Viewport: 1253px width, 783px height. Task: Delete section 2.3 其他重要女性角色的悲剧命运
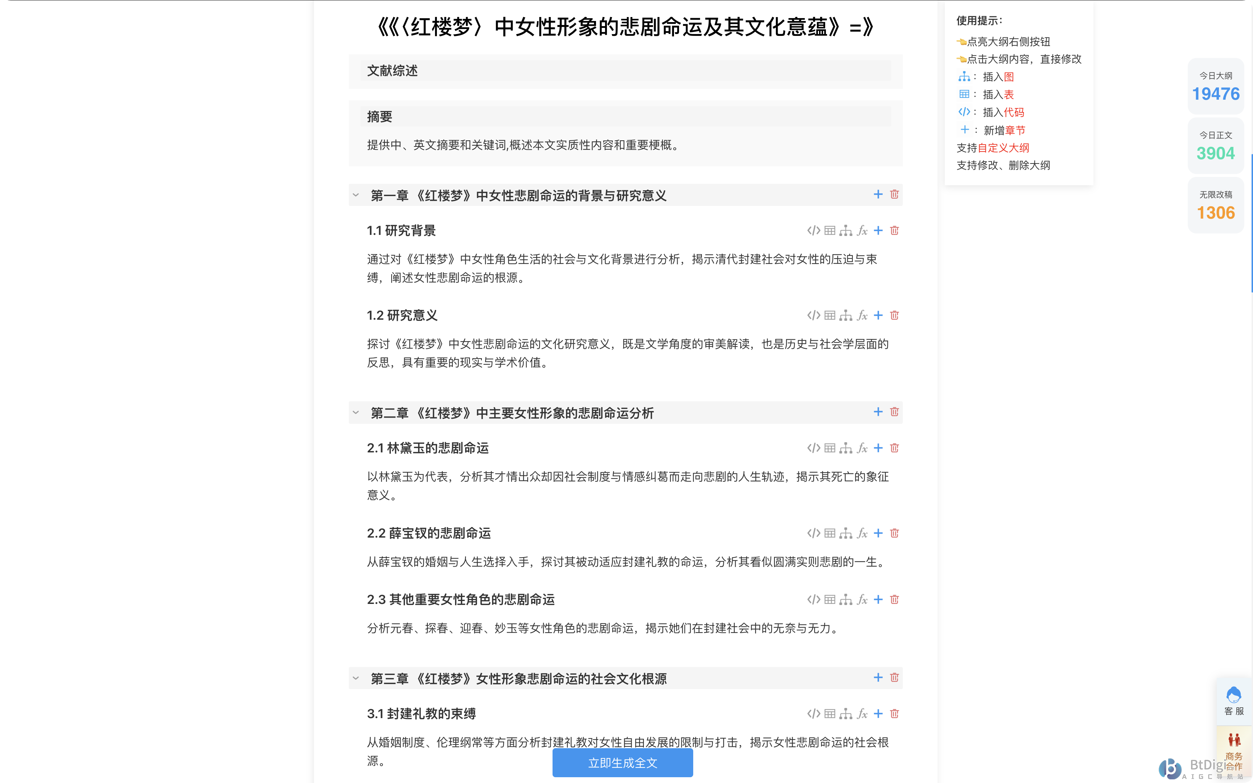(894, 599)
